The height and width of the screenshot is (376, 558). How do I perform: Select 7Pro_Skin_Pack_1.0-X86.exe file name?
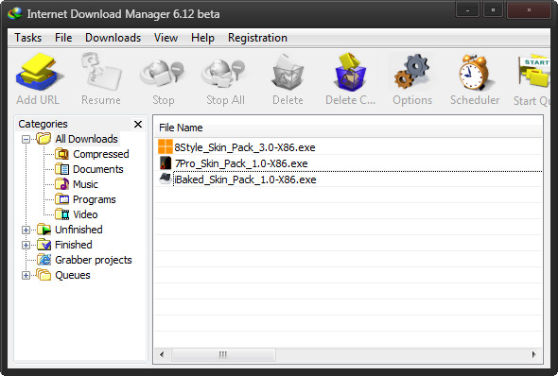[x=241, y=163]
